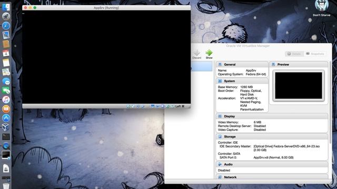This screenshot has width=337, height=189.
Task: Click inside the AppSrv VM black screen
Action: click(x=106, y=57)
